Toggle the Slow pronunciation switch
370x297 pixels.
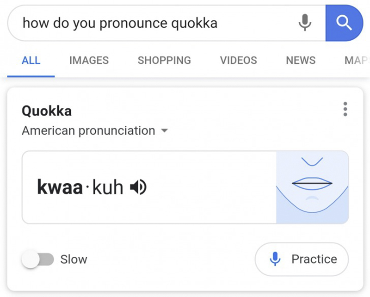coord(38,259)
